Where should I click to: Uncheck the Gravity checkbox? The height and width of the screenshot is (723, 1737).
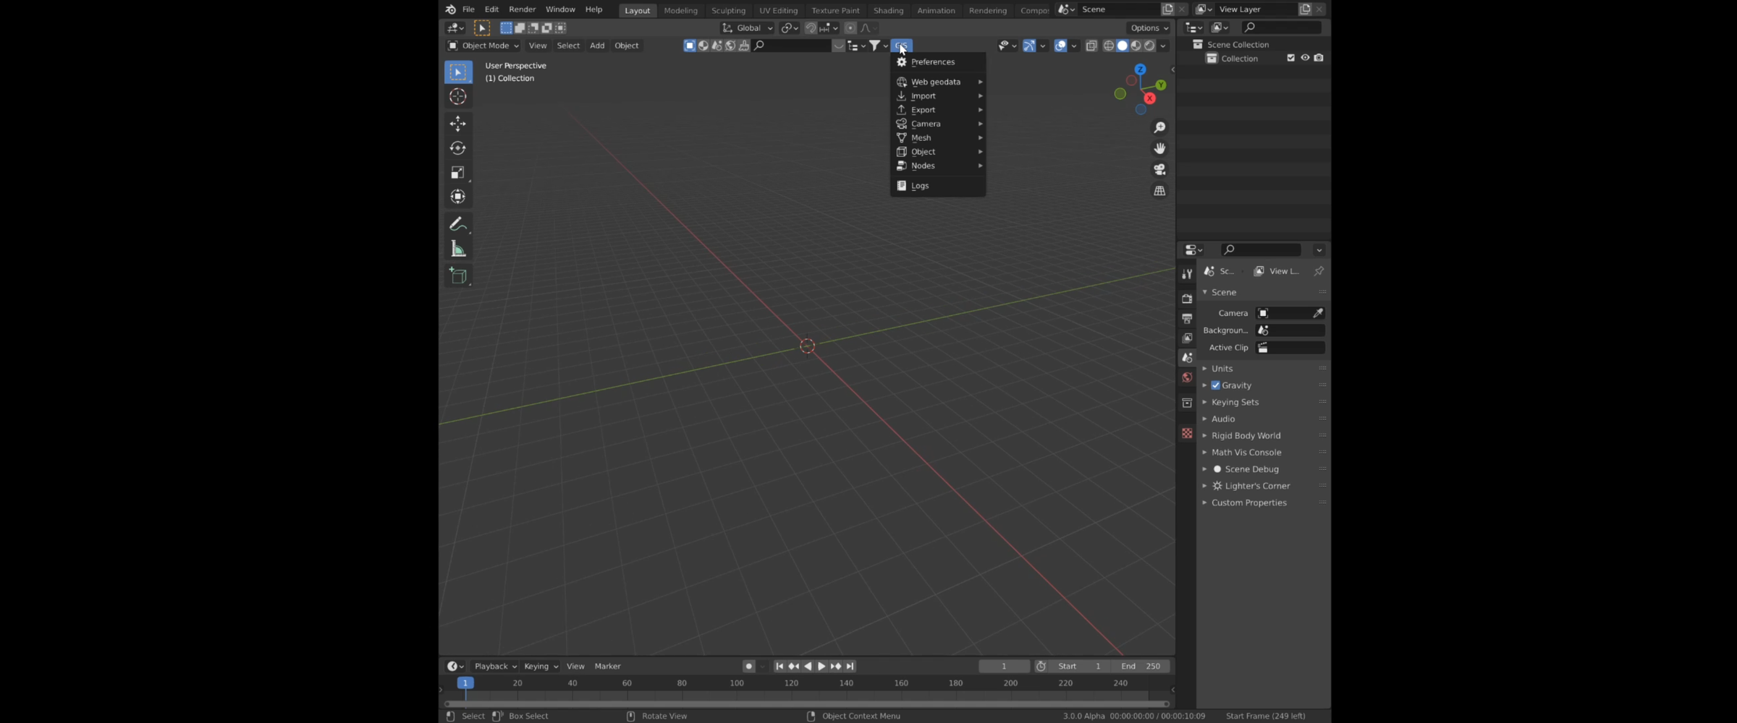pos(1215,385)
